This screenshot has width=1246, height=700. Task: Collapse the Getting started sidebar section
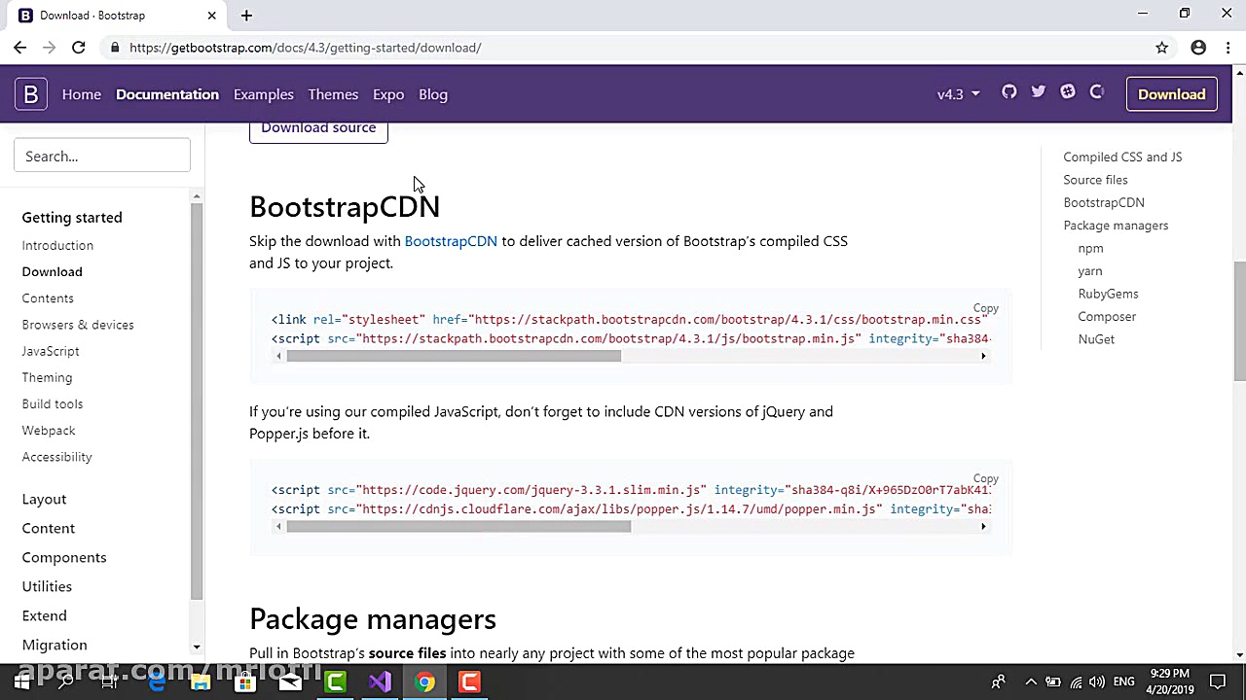[72, 217]
